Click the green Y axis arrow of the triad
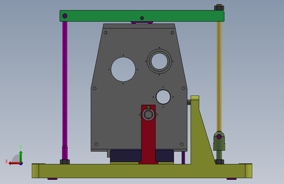 pos(21,156)
